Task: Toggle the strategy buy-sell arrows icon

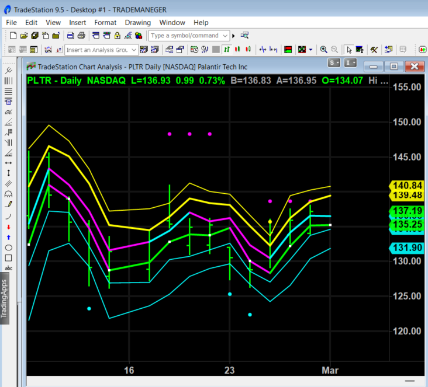Action: pyautogui.click(x=59, y=50)
